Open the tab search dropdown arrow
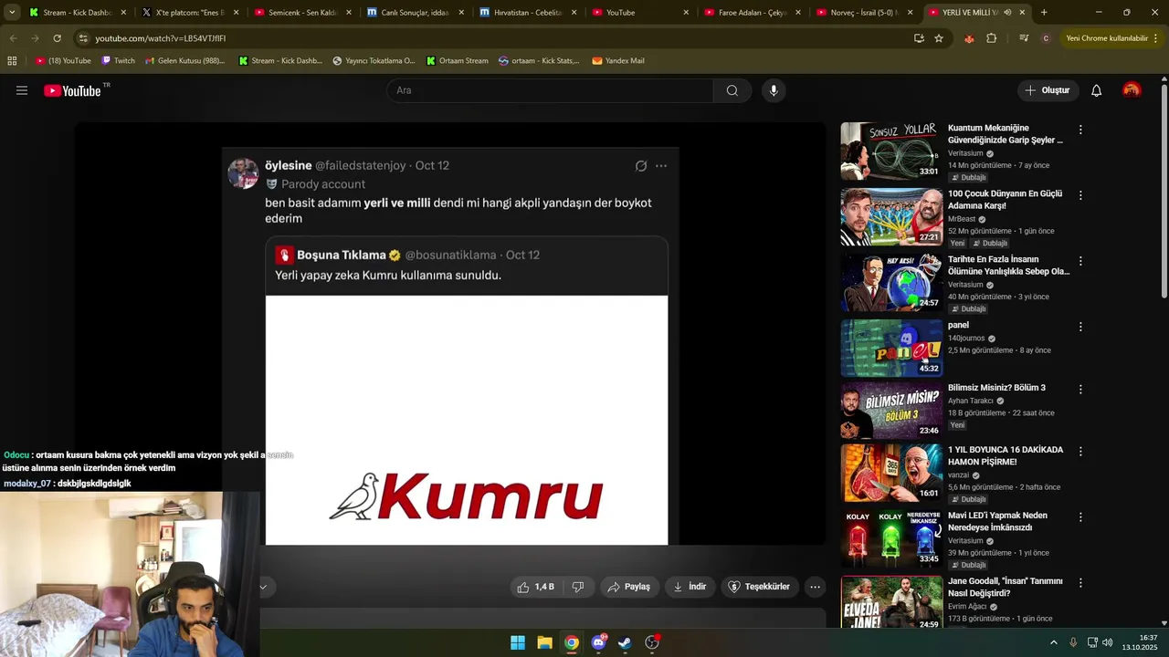 click(12, 13)
